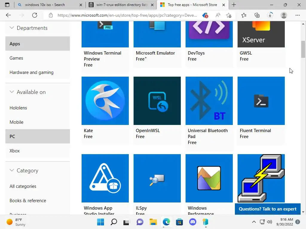Collapse the Departments section
The image size is (306, 229).
pos(12,28)
